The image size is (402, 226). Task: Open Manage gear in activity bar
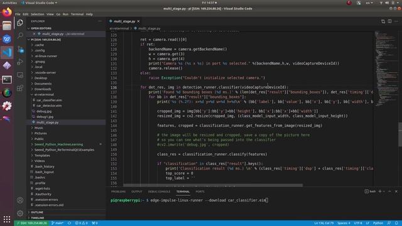pos(20,213)
